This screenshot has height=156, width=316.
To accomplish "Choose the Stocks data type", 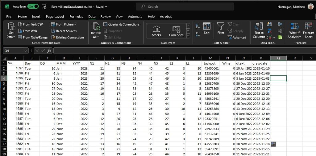I will [x=156, y=31].
